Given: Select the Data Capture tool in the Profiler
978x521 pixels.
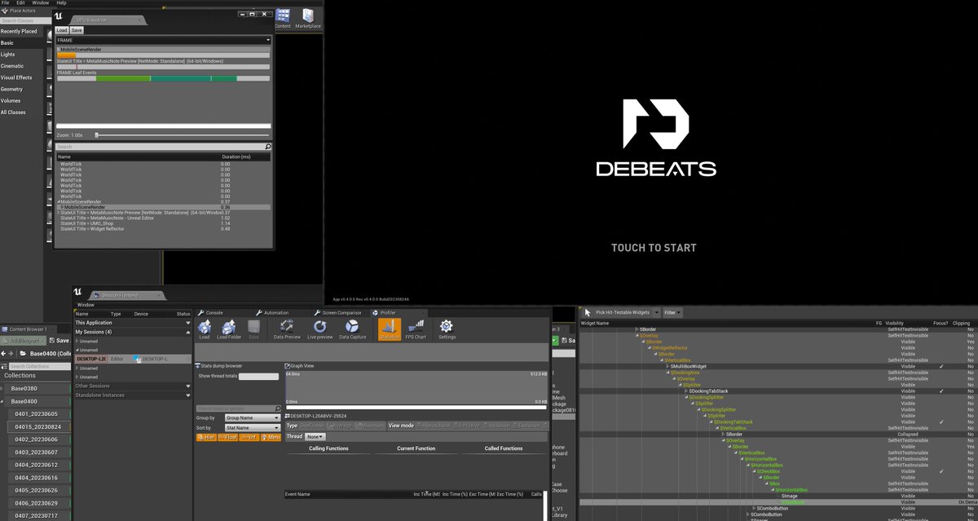Looking at the screenshot, I should [352, 327].
